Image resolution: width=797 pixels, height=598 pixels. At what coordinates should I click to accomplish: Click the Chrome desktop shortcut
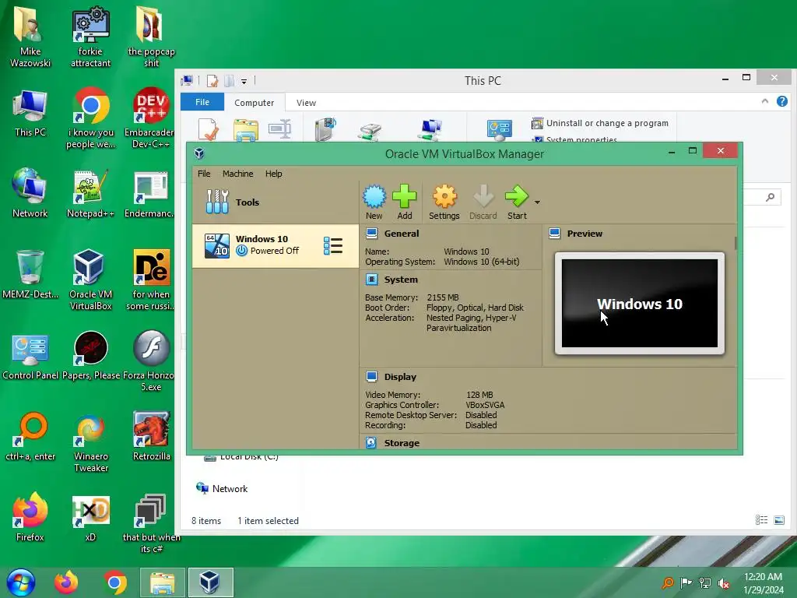pyautogui.click(x=90, y=118)
